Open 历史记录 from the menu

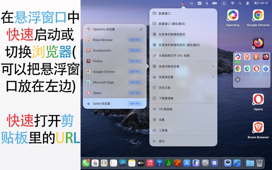point(183,88)
